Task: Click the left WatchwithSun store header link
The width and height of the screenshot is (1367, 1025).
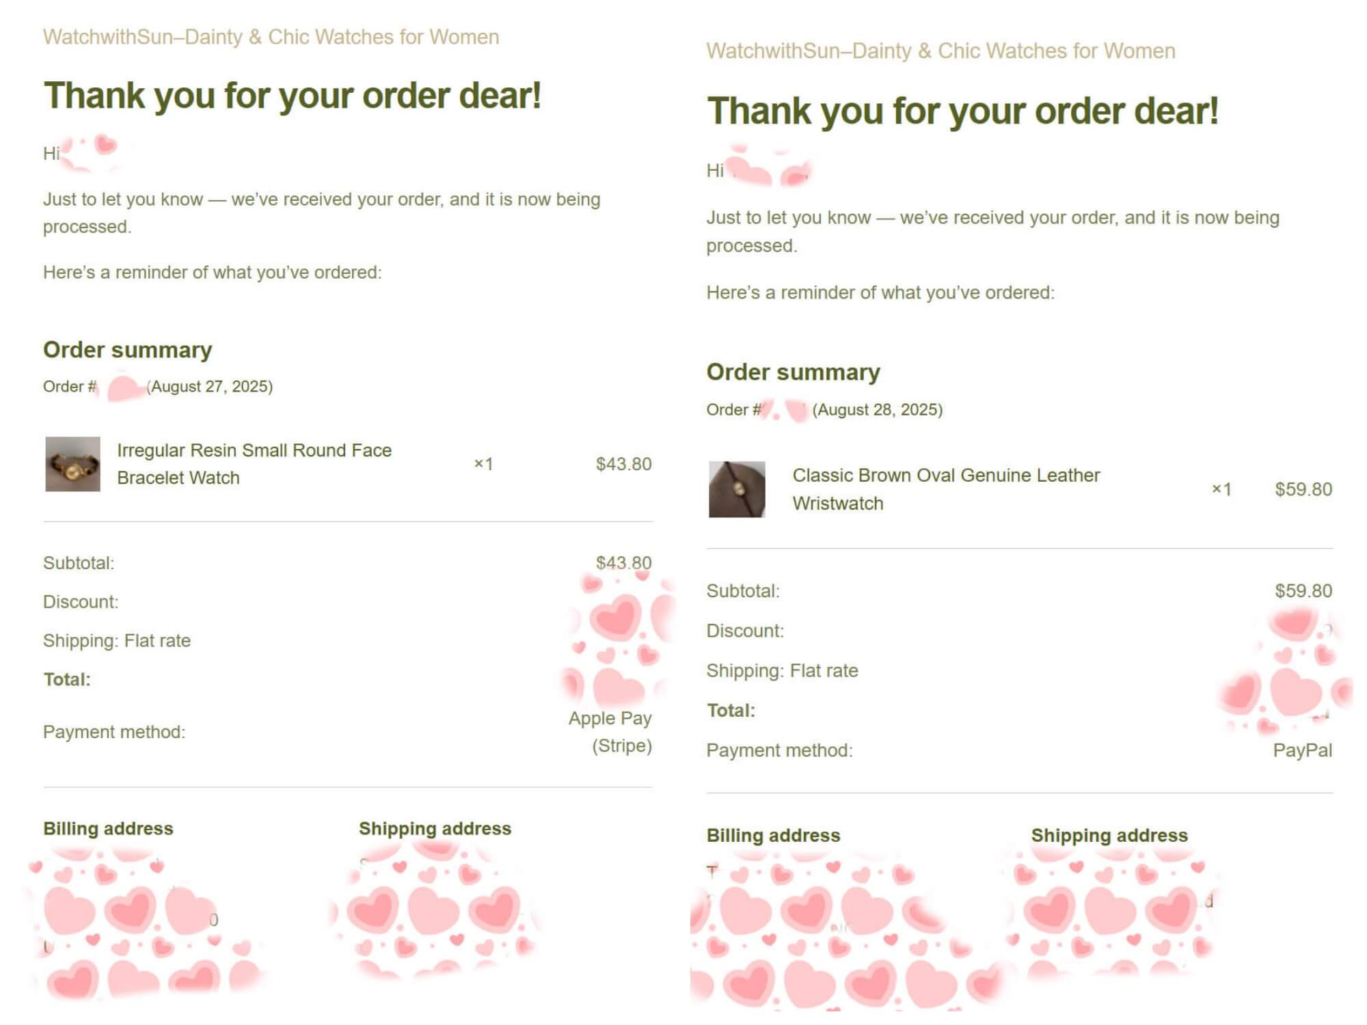Action: pos(271,37)
